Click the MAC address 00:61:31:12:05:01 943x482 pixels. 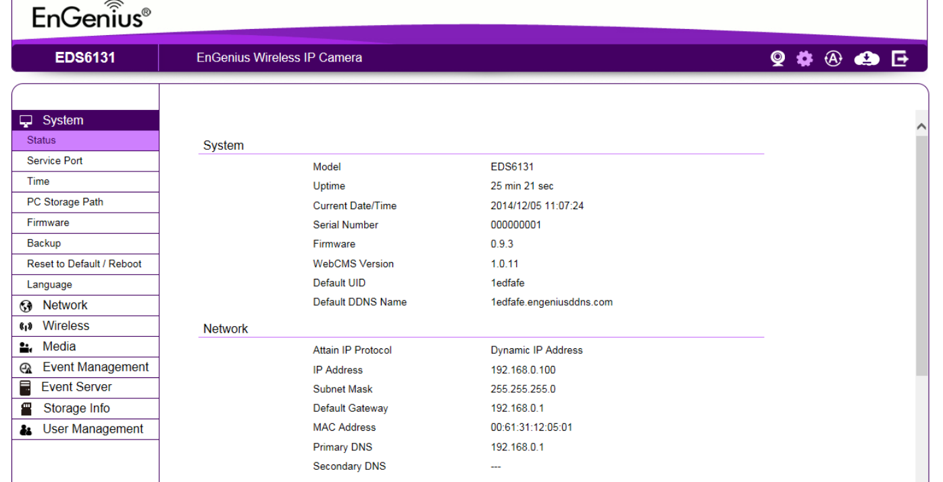(531, 427)
